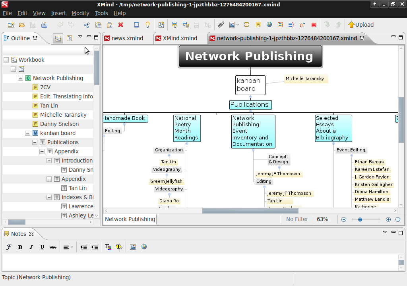
Task: Open a file using the folder icon
Action: pyautogui.click(x=22, y=25)
